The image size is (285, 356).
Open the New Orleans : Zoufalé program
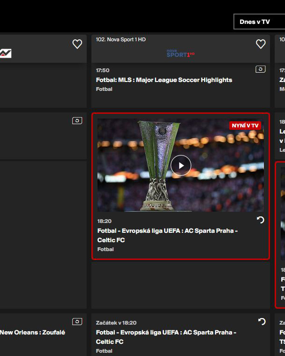click(x=32, y=333)
